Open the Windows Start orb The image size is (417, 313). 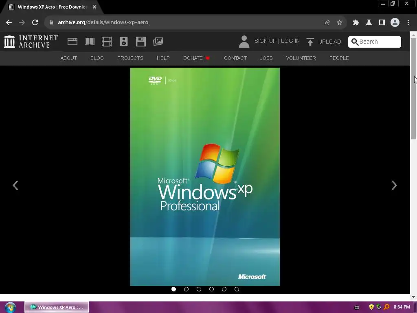click(x=10, y=307)
